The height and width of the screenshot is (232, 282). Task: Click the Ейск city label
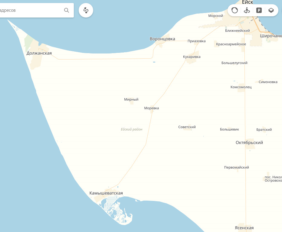(248, 2)
